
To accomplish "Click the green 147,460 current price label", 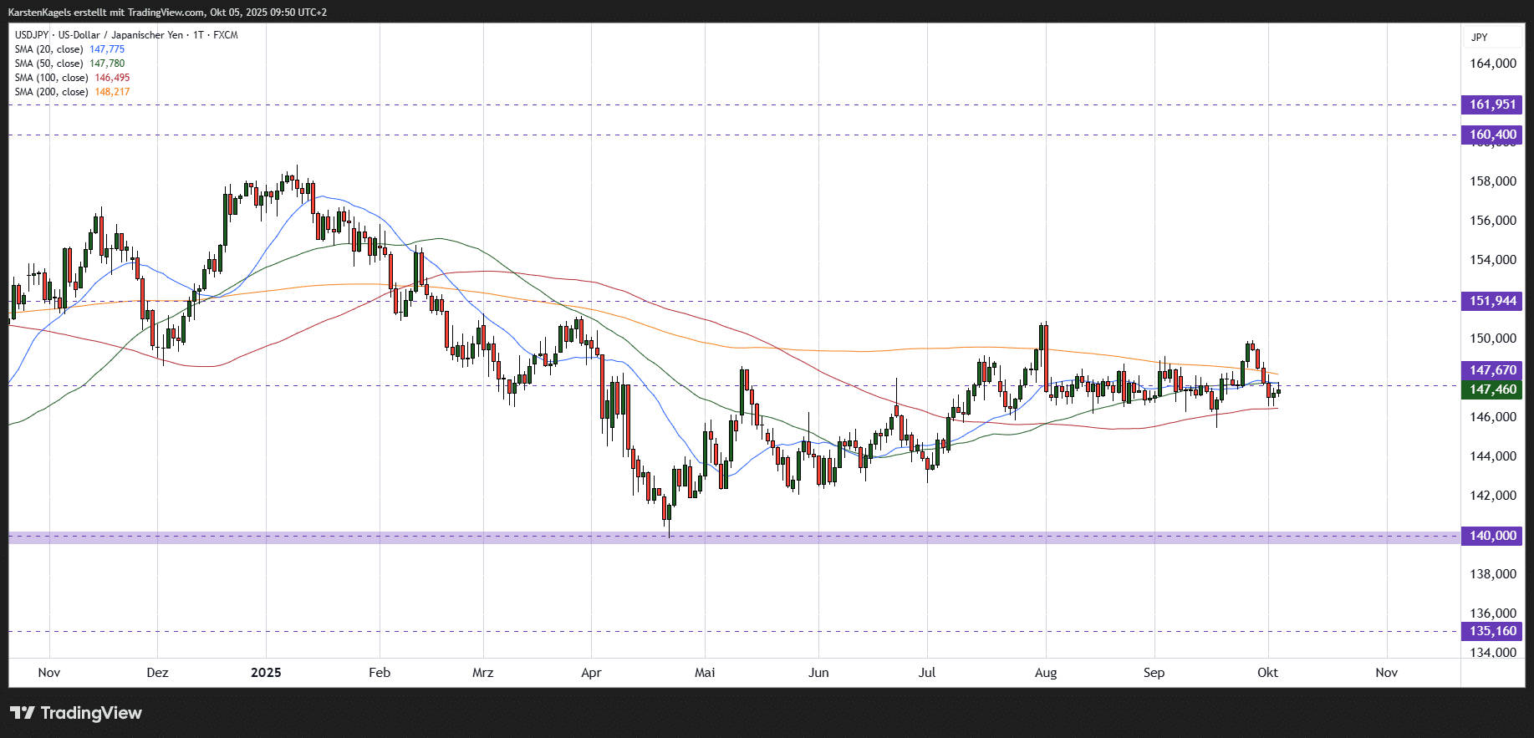I will [1492, 389].
